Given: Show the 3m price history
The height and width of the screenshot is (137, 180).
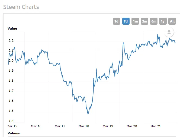Looking at the screenshot, I should tap(144, 21).
